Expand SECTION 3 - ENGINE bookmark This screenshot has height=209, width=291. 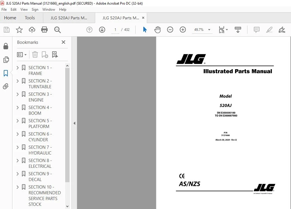click(18, 94)
